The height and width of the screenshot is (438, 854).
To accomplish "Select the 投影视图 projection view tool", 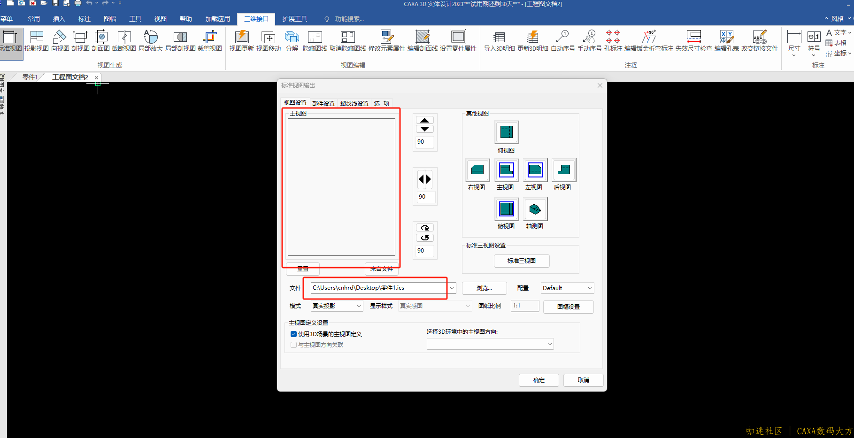I will click(37, 41).
